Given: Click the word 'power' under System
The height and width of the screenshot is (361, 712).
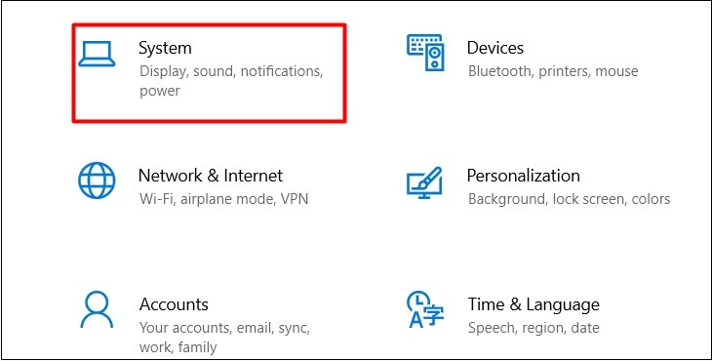Looking at the screenshot, I should point(160,92).
